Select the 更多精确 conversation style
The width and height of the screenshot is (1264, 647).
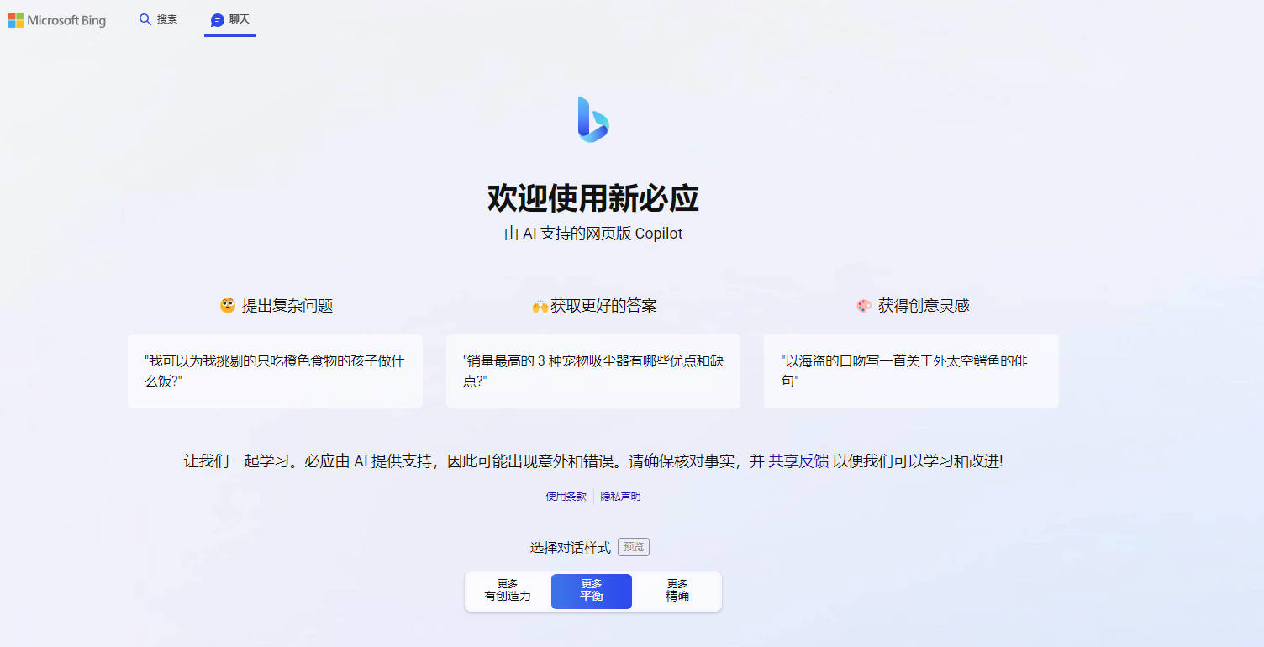(x=677, y=591)
